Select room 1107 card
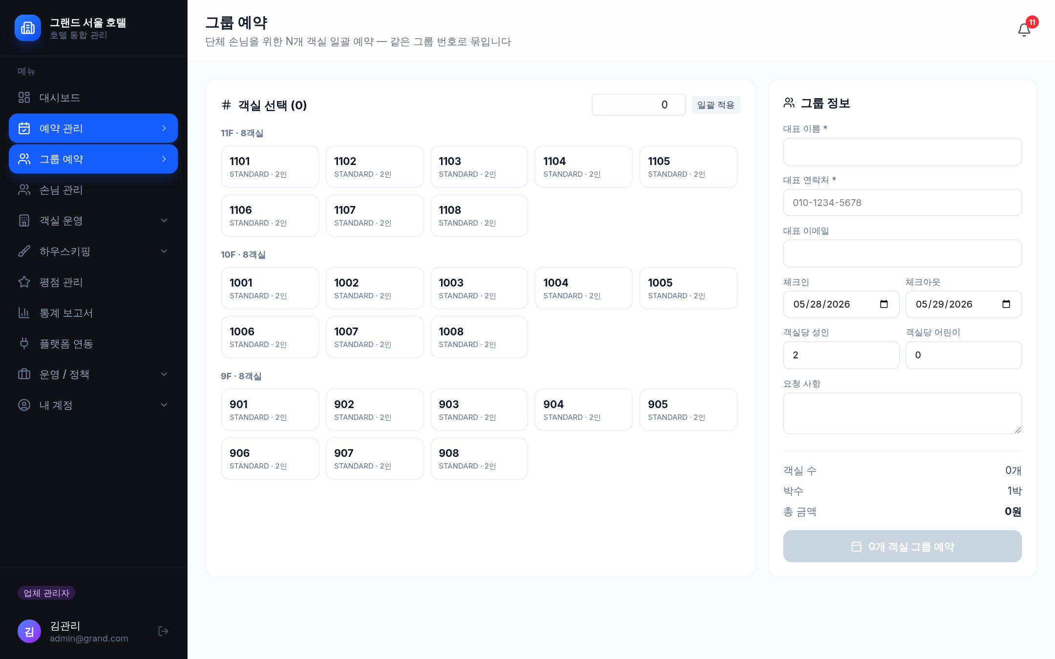The image size is (1055, 659). (x=375, y=215)
